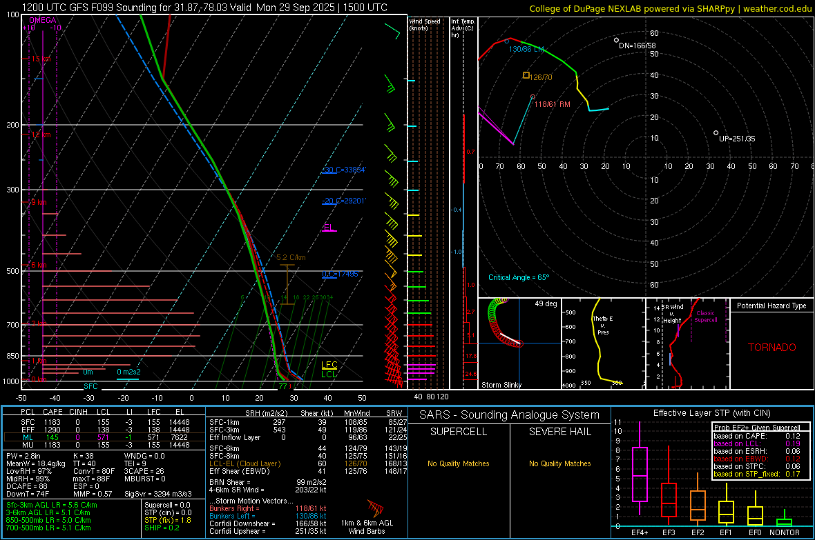Click the 'Bunkers Right = 118/61 kt' line
This screenshot has height=540, width=815.
coord(268,508)
